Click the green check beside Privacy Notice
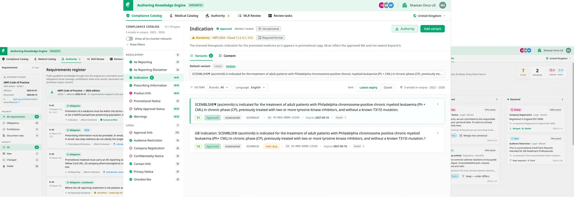The width and height of the screenshot is (574, 197). 131,172
